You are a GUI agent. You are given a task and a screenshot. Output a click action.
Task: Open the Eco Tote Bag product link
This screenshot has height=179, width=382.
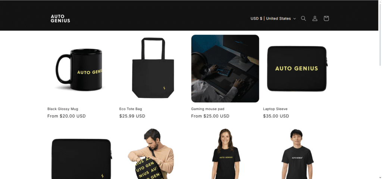(x=131, y=109)
